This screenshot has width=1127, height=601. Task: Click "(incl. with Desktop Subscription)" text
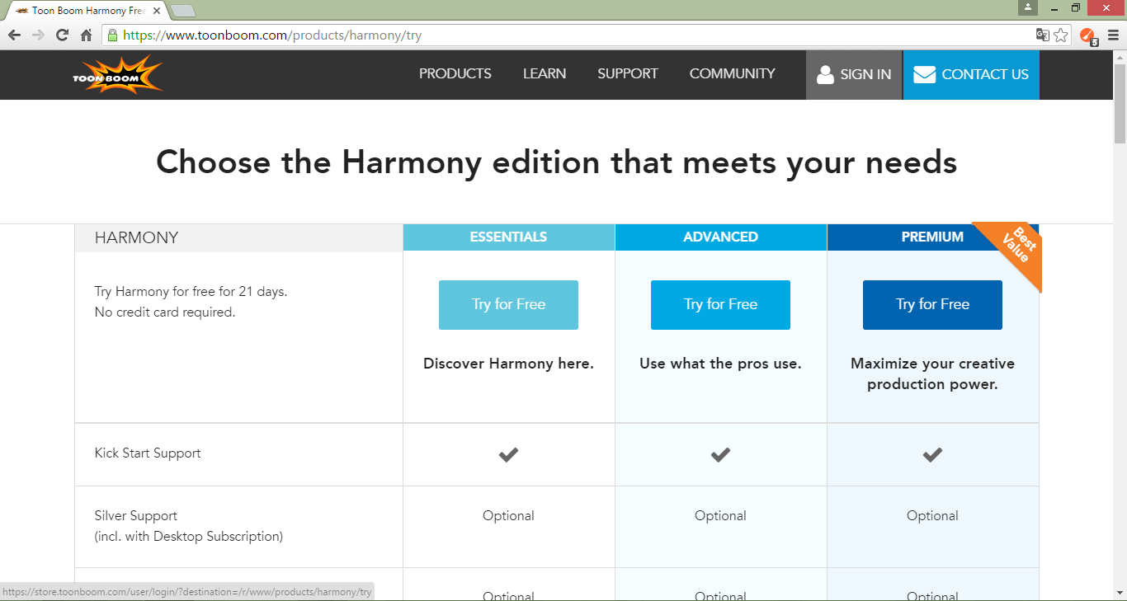(x=189, y=537)
